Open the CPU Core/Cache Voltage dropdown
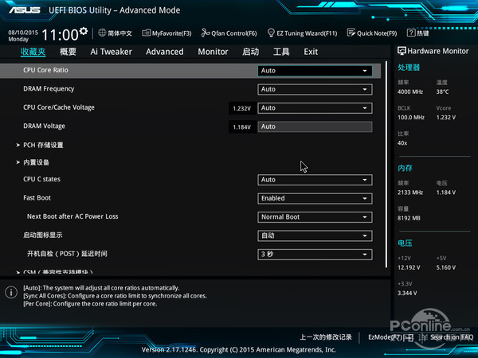Image resolution: width=478 pixels, height=358 pixels. [x=315, y=108]
